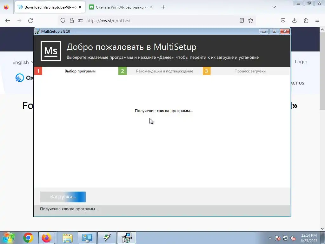
Task: Show hidden system tray icons
Action: 270,238
